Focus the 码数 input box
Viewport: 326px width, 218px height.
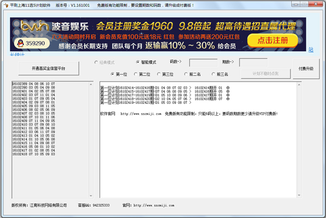(203, 63)
